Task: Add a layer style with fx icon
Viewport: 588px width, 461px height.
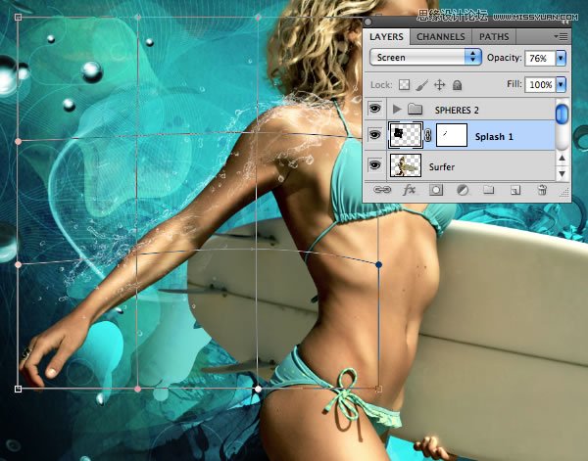Action: coord(409,190)
